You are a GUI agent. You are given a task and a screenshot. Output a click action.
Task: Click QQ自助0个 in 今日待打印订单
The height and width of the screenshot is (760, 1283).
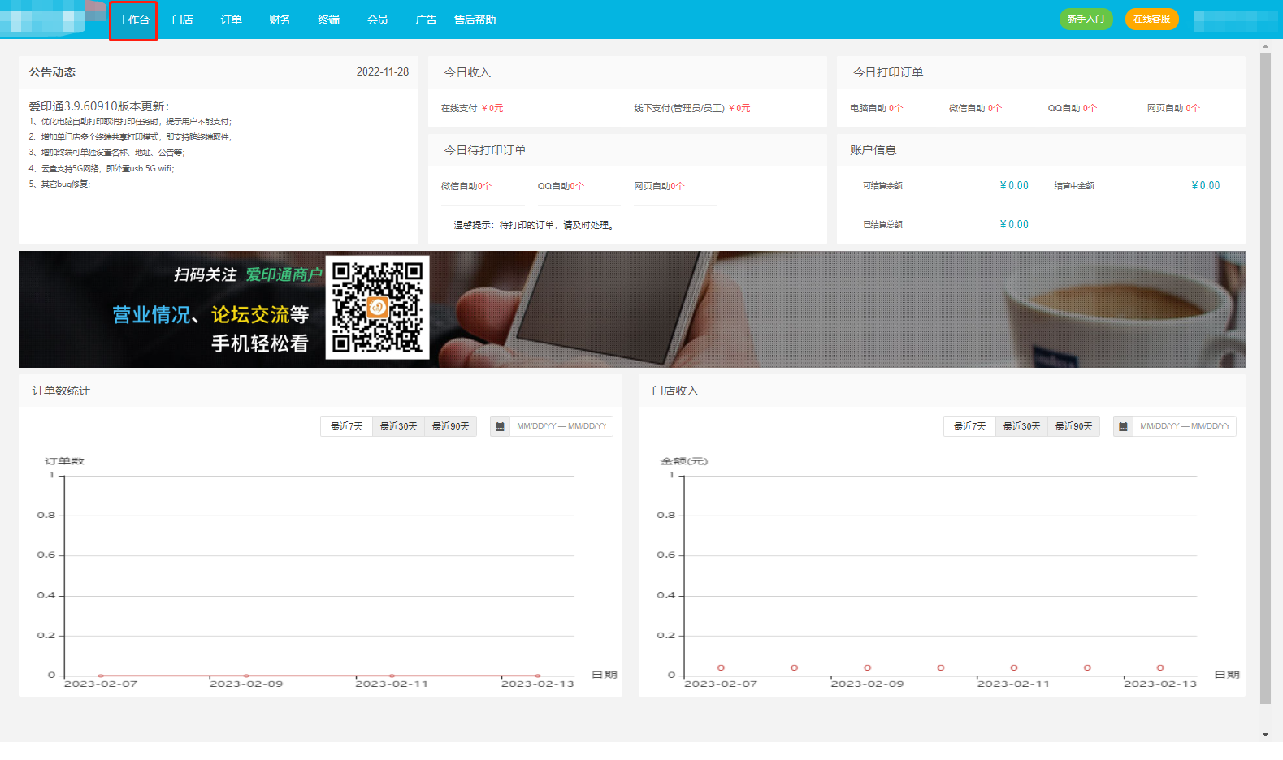561,186
